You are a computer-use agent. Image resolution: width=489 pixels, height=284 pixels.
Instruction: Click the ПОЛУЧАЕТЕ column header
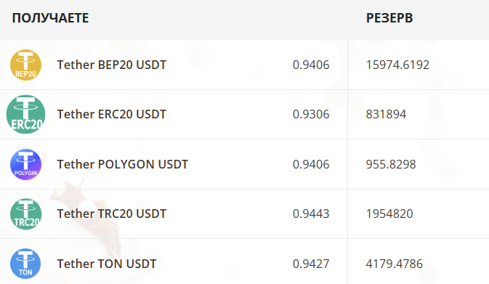[51, 18]
